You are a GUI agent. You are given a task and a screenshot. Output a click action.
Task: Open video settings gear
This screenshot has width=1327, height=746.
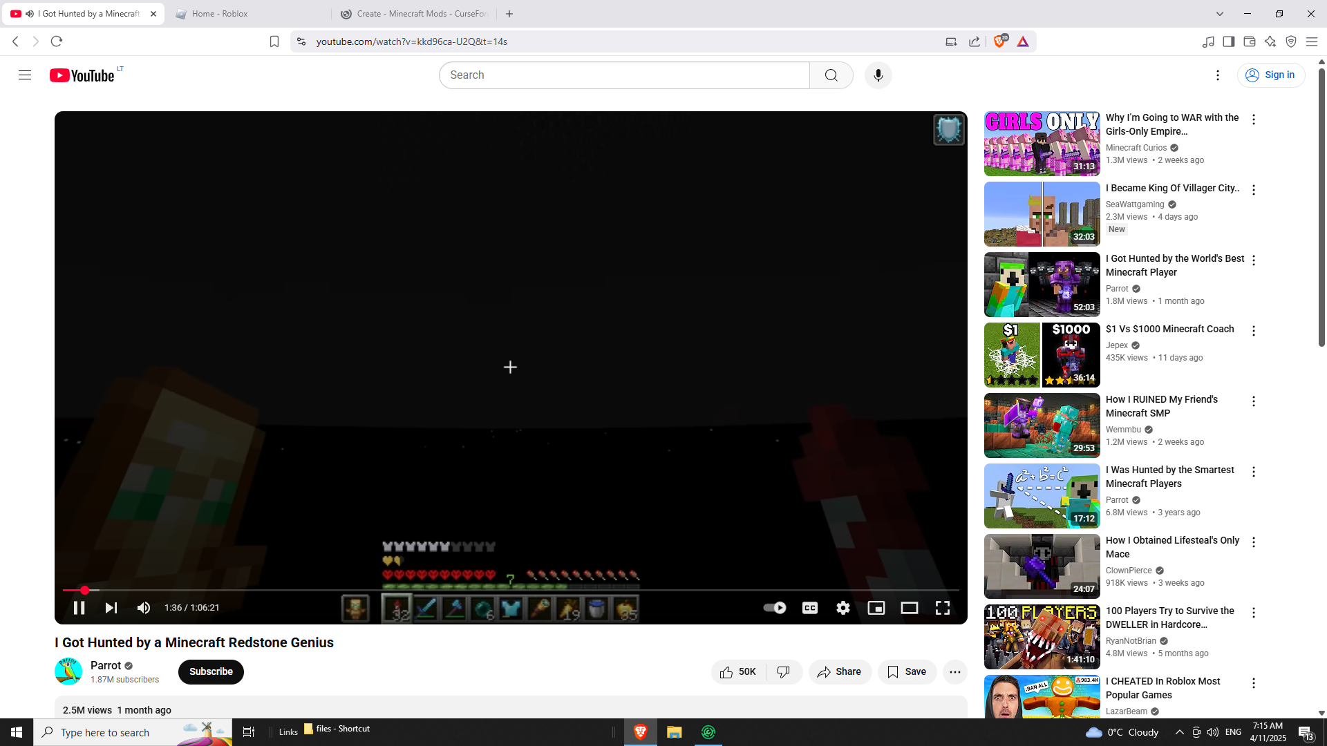click(x=843, y=608)
